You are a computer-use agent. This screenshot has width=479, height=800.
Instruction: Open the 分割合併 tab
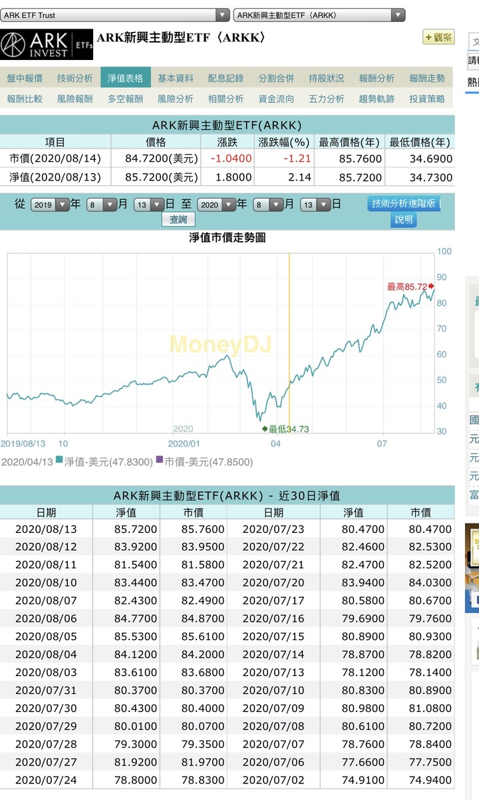tap(276, 78)
